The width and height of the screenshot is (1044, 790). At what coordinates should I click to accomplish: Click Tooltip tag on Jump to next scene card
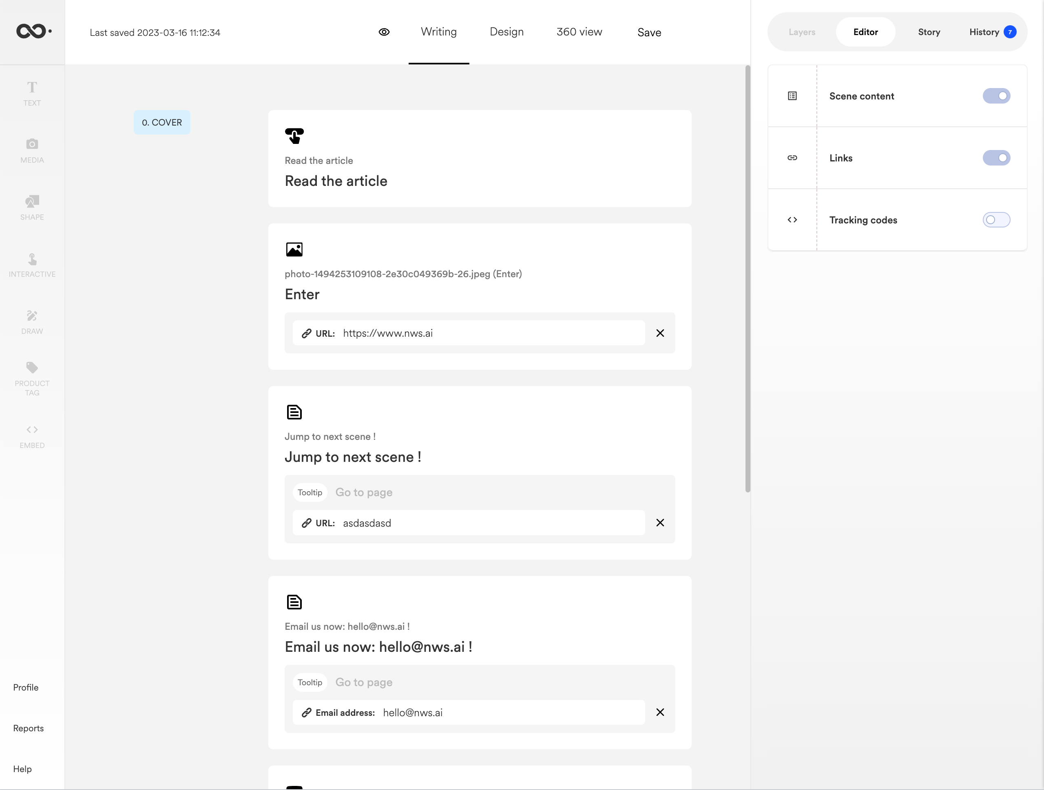[310, 492]
